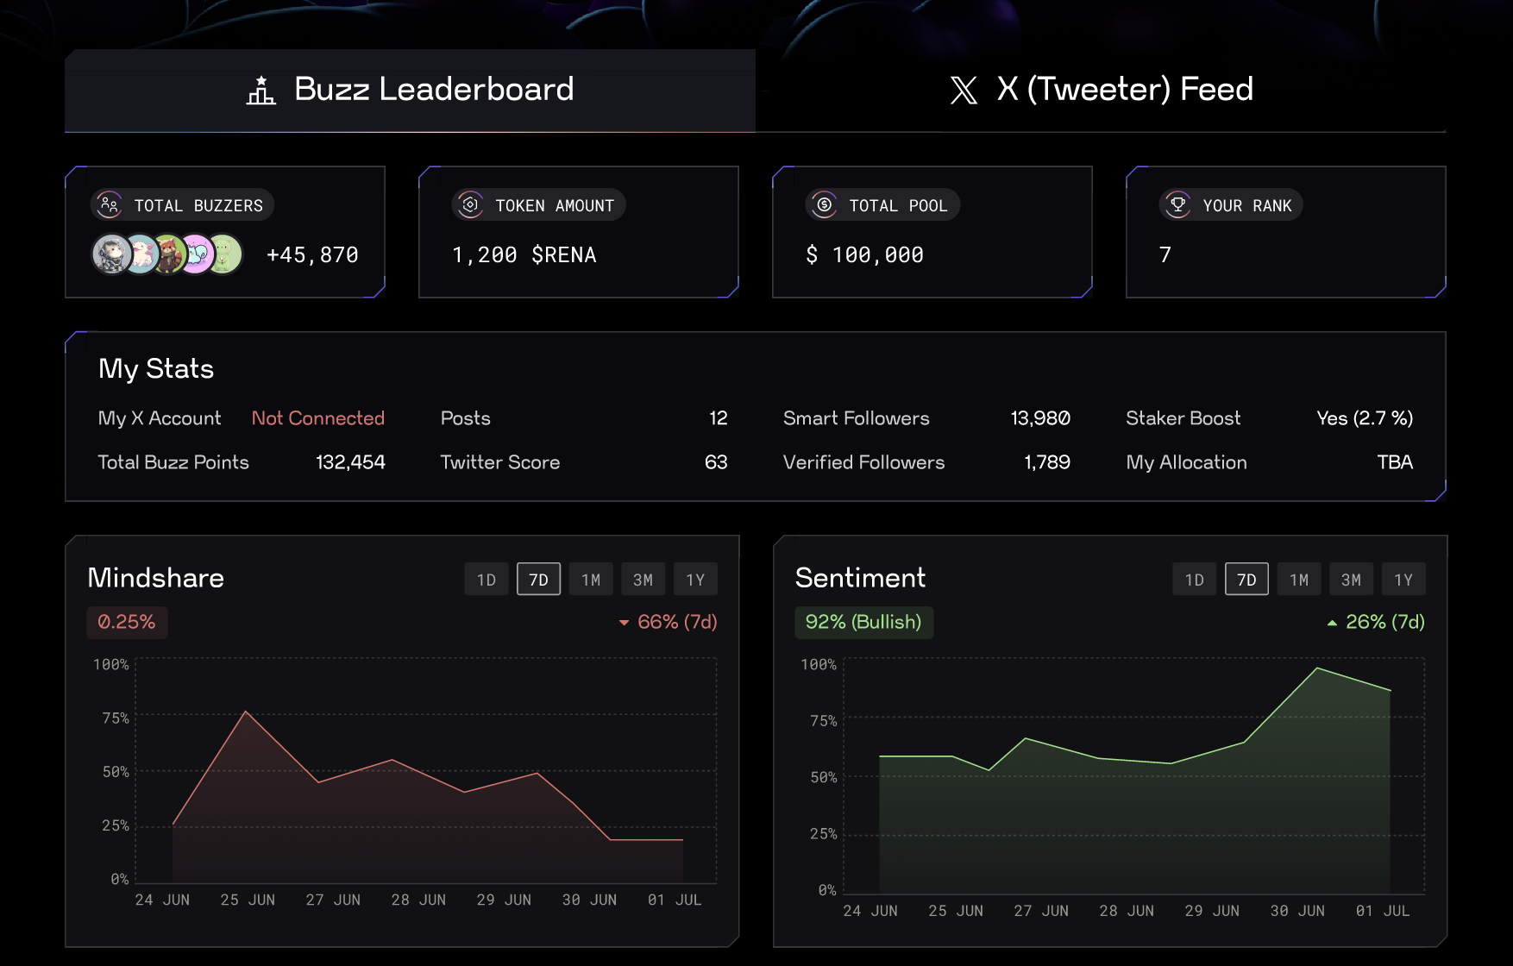Select 7D range on Sentiment chart
Viewport: 1513px width, 966px height.
(x=1246, y=580)
